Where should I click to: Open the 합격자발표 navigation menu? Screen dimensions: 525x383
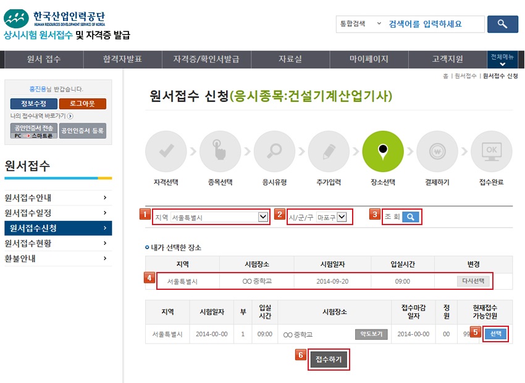(x=122, y=59)
